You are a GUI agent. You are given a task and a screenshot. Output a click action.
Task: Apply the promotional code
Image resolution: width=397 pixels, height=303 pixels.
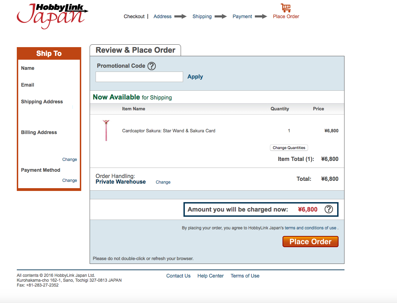(195, 76)
